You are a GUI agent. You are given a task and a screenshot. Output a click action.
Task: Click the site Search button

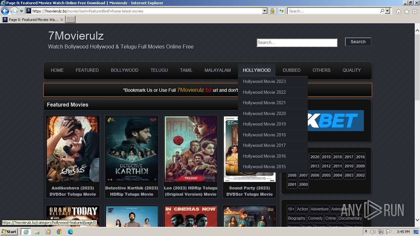(x=358, y=42)
